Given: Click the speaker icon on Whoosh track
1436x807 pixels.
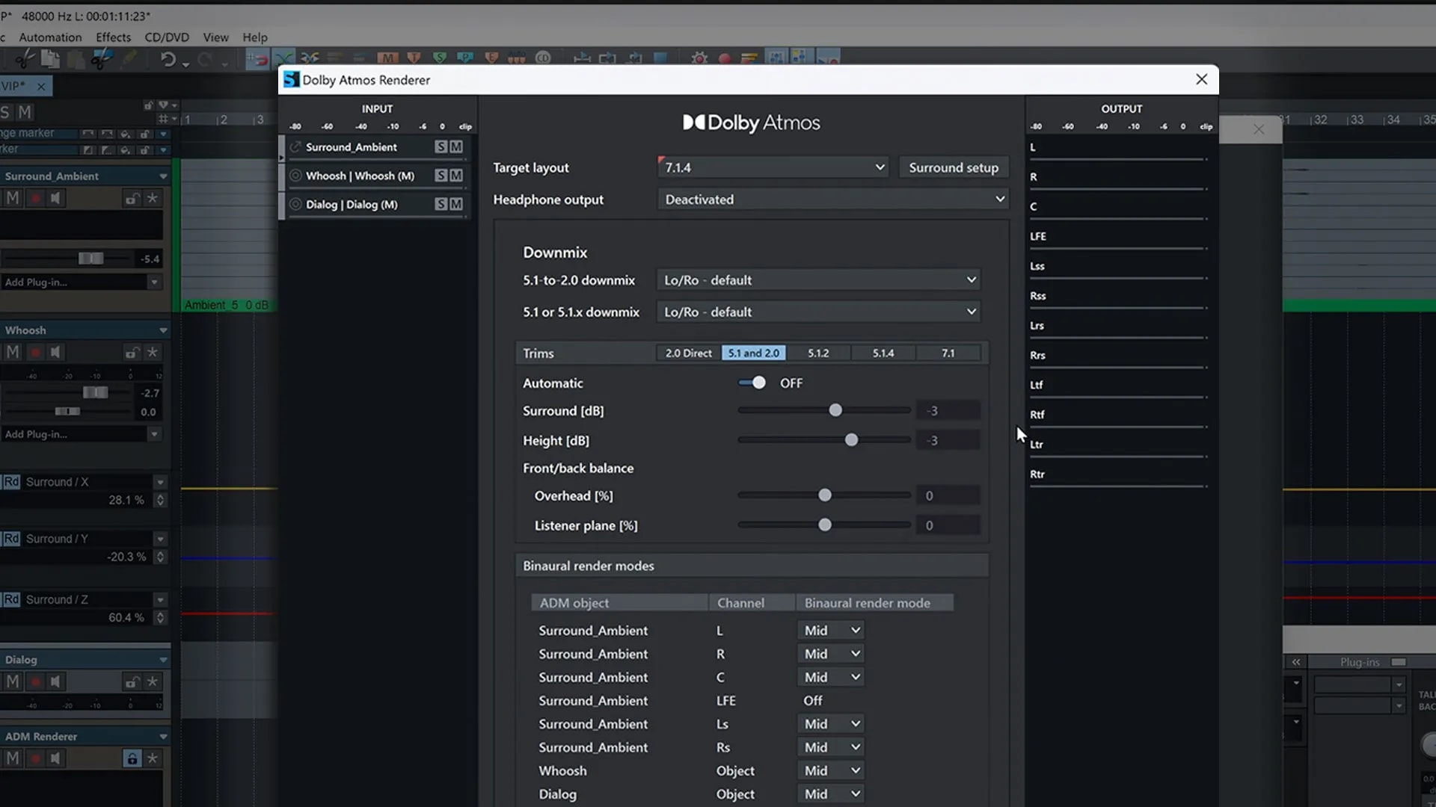Looking at the screenshot, I should point(55,352).
